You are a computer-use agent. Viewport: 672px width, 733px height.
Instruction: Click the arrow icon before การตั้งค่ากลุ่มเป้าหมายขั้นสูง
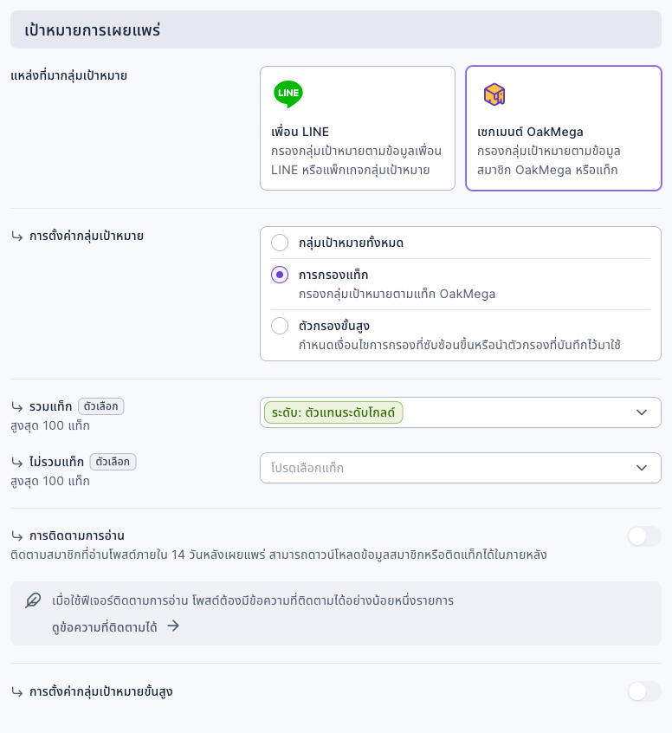click(x=16, y=692)
